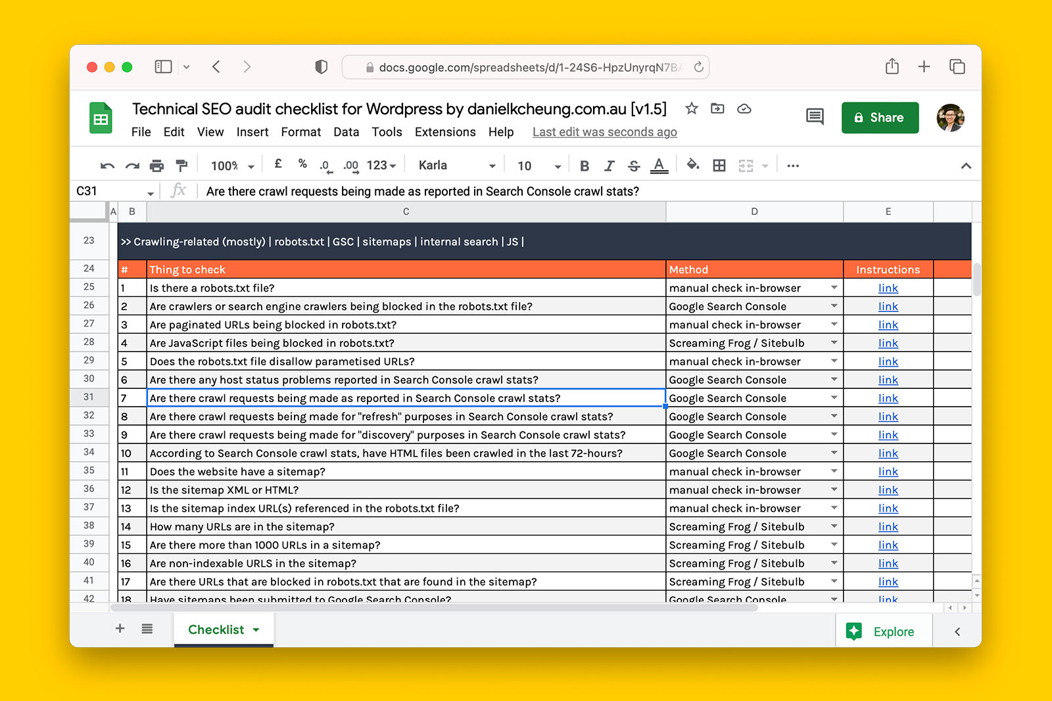Toggle italic formatting

pyautogui.click(x=610, y=166)
